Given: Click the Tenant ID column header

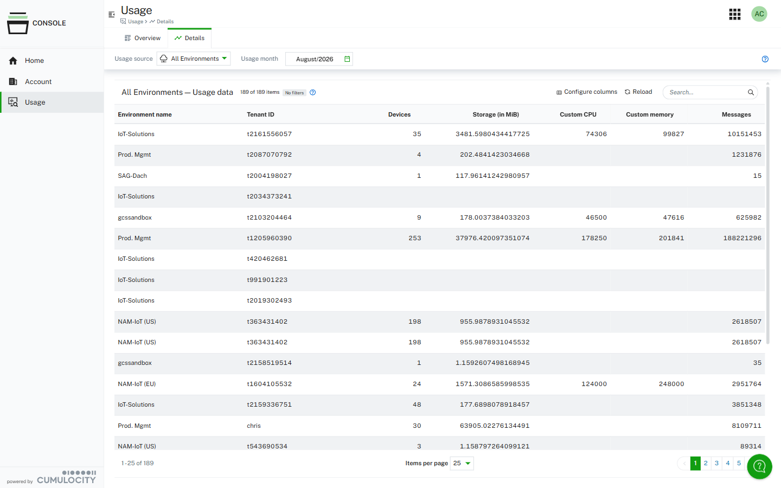Looking at the screenshot, I should [260, 114].
